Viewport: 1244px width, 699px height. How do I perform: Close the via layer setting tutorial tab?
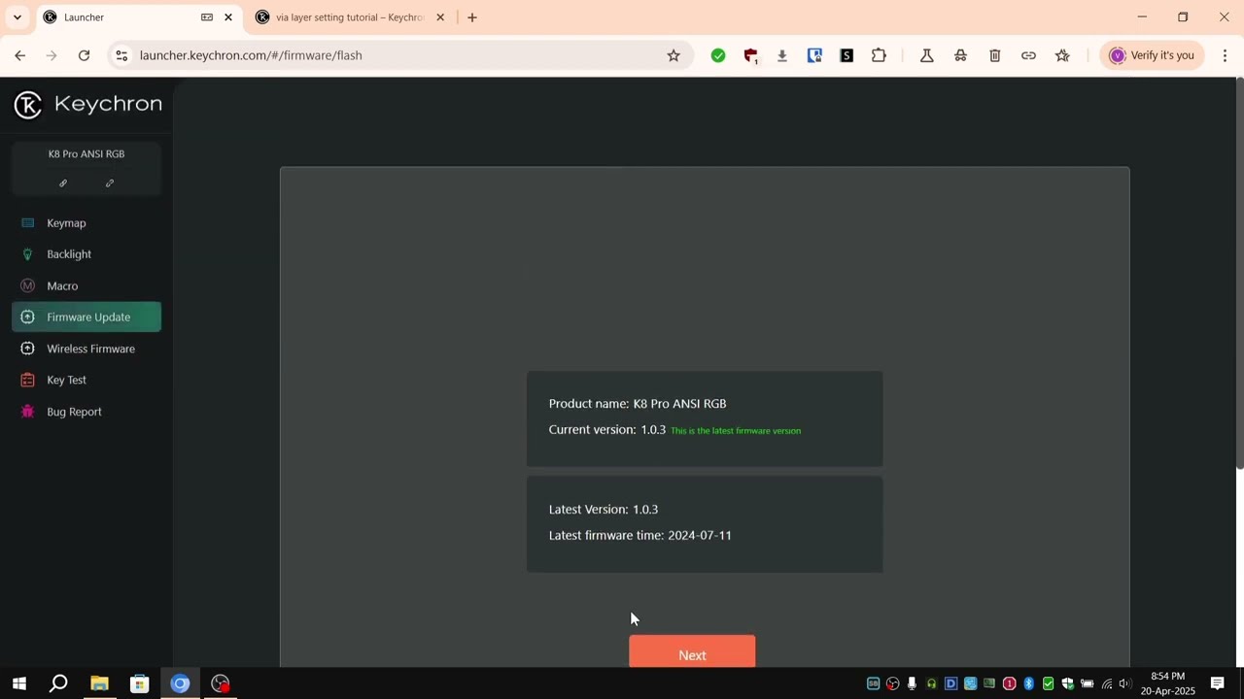(440, 17)
